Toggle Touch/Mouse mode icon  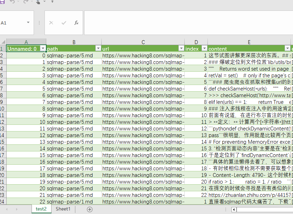point(38,2)
